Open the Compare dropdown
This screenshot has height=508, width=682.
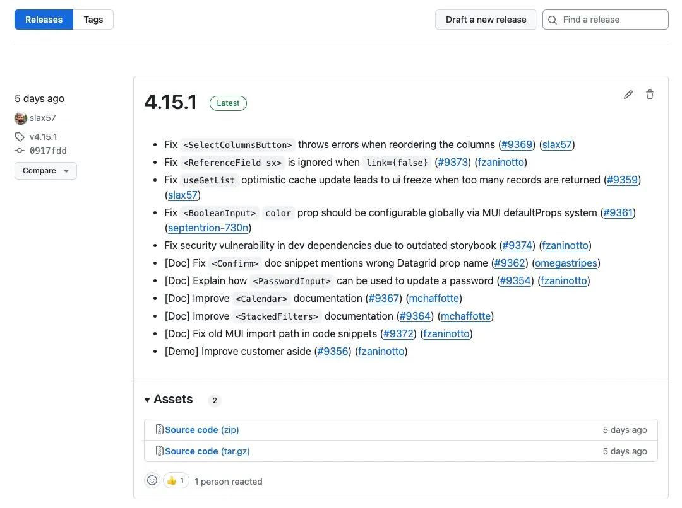[45, 171]
